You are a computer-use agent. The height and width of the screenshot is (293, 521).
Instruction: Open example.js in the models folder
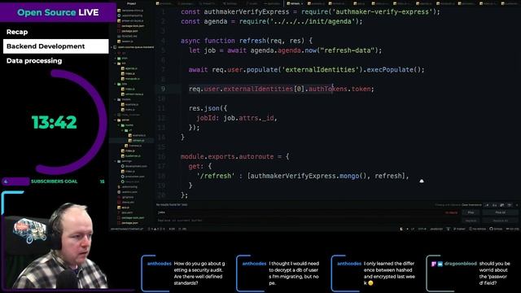pos(132,104)
